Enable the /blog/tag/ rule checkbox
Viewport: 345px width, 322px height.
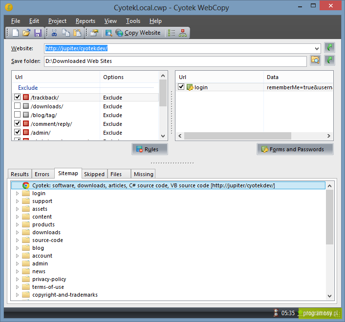(x=18, y=115)
